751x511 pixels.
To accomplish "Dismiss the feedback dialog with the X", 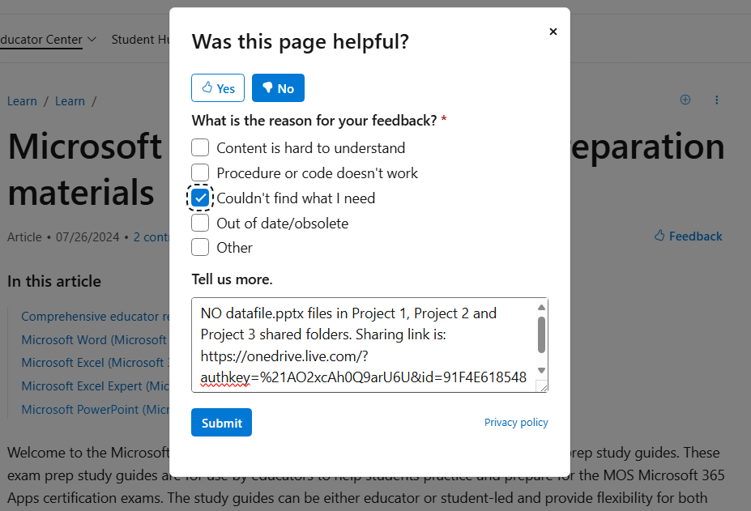I will pos(553,32).
